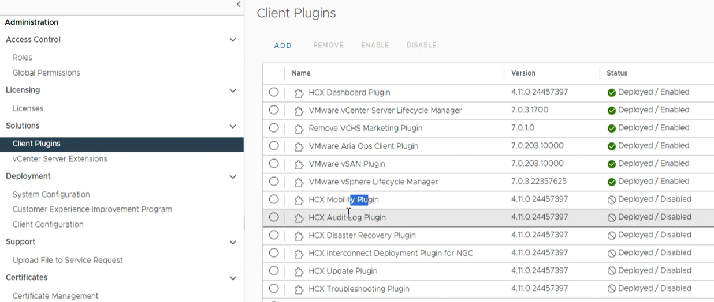This screenshot has height=302, width=714.
Task: Open Global Permissions in sidebar
Action: tap(46, 73)
